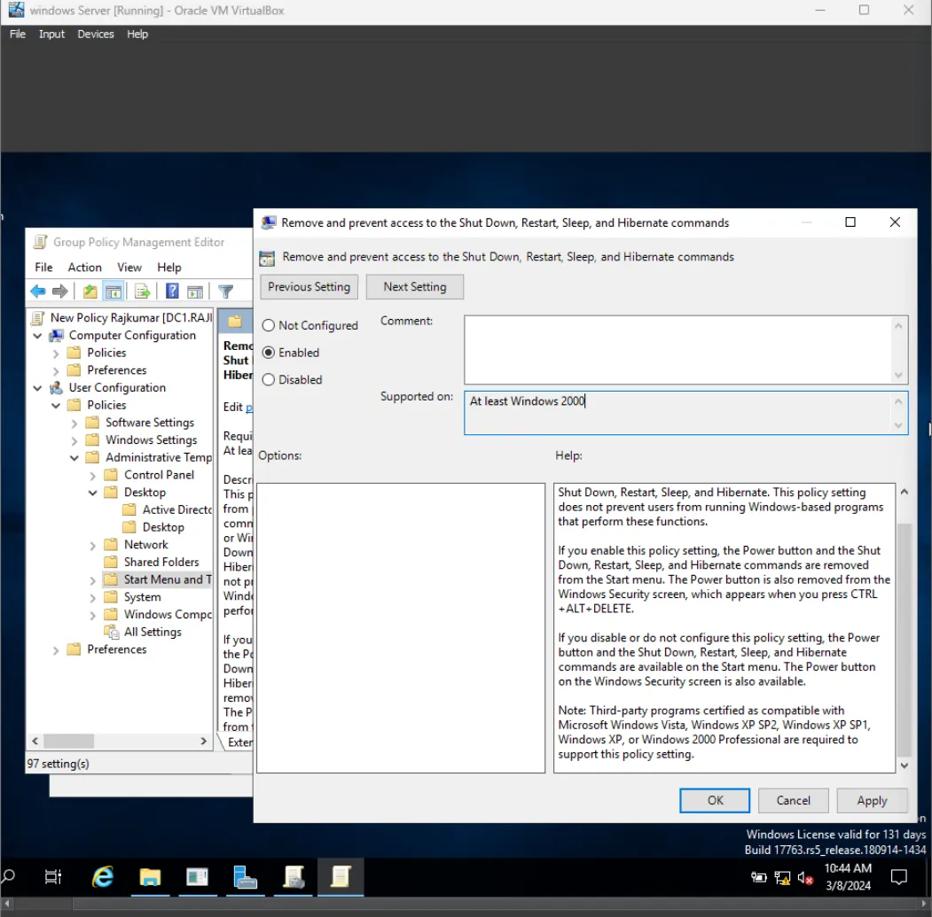Click the Export List toolbar icon
Viewport: 932px width, 917px height.
pyautogui.click(x=143, y=291)
